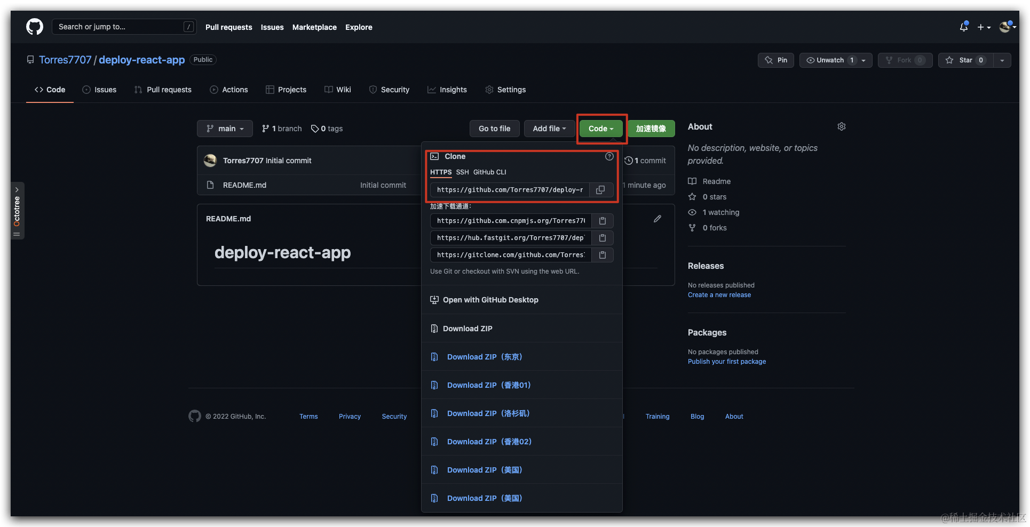
Task: View the 0 tags link
Action: [327, 129]
